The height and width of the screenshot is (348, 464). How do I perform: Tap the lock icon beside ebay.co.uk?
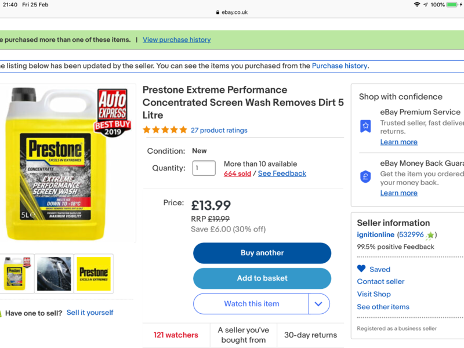click(217, 12)
